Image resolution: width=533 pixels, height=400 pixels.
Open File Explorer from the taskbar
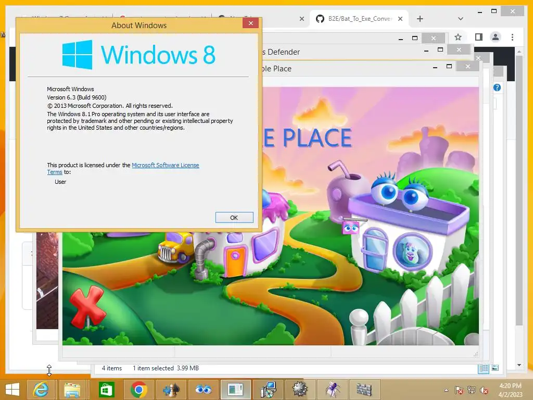[x=72, y=390]
